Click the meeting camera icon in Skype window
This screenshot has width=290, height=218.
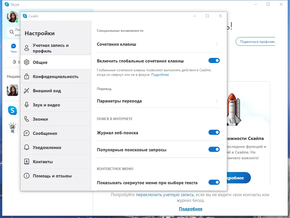pyautogui.click(x=14, y=62)
